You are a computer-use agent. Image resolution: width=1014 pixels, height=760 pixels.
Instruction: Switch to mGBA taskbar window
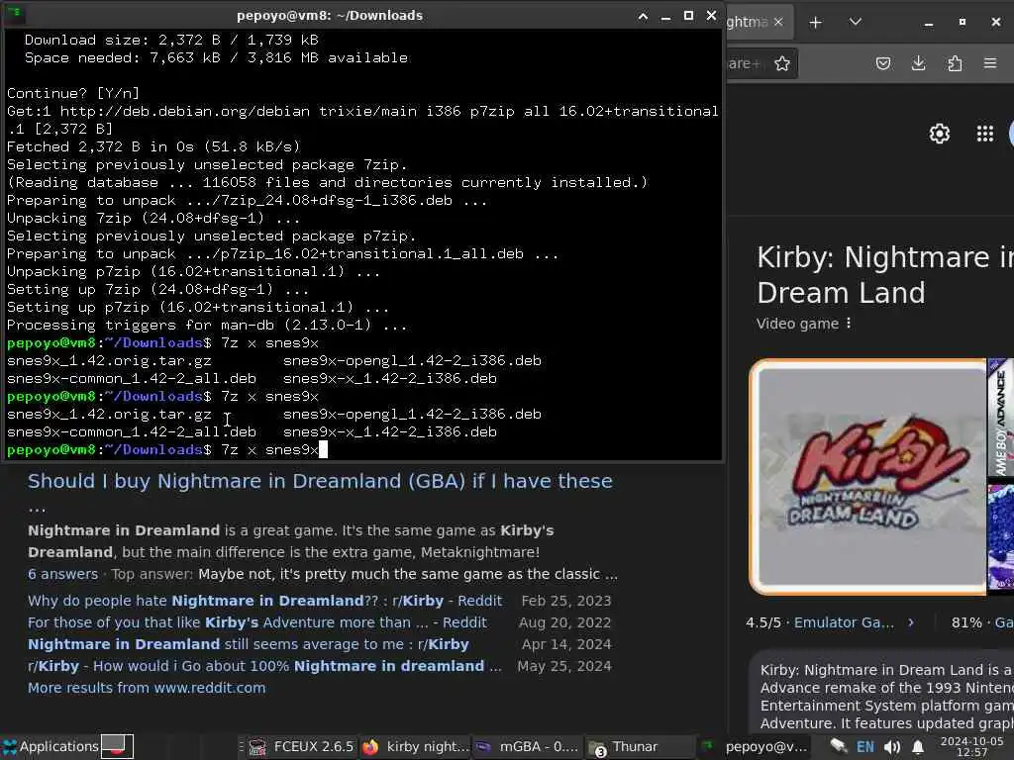(x=527, y=746)
